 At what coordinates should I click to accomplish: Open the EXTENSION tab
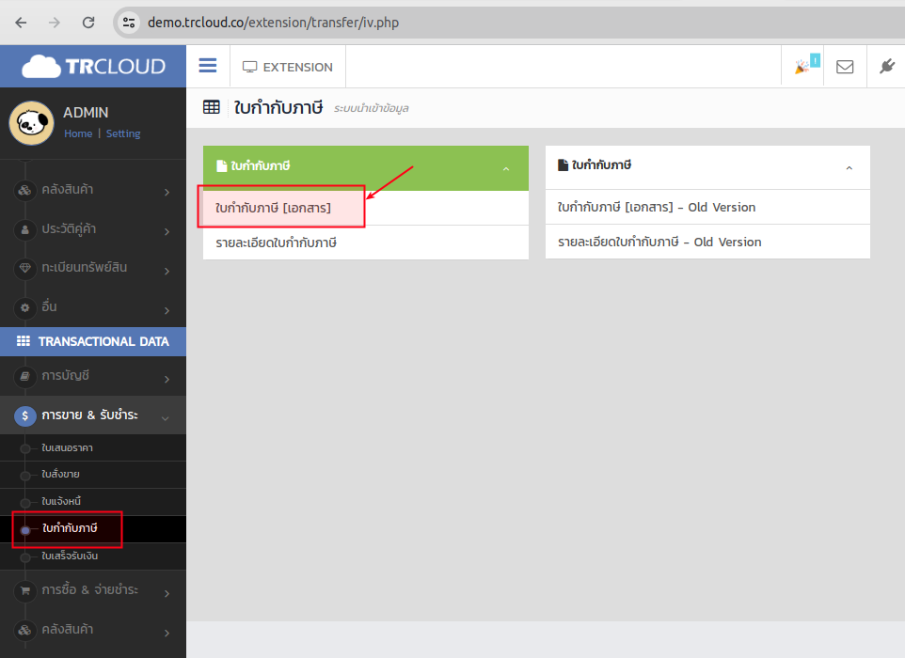pos(288,67)
